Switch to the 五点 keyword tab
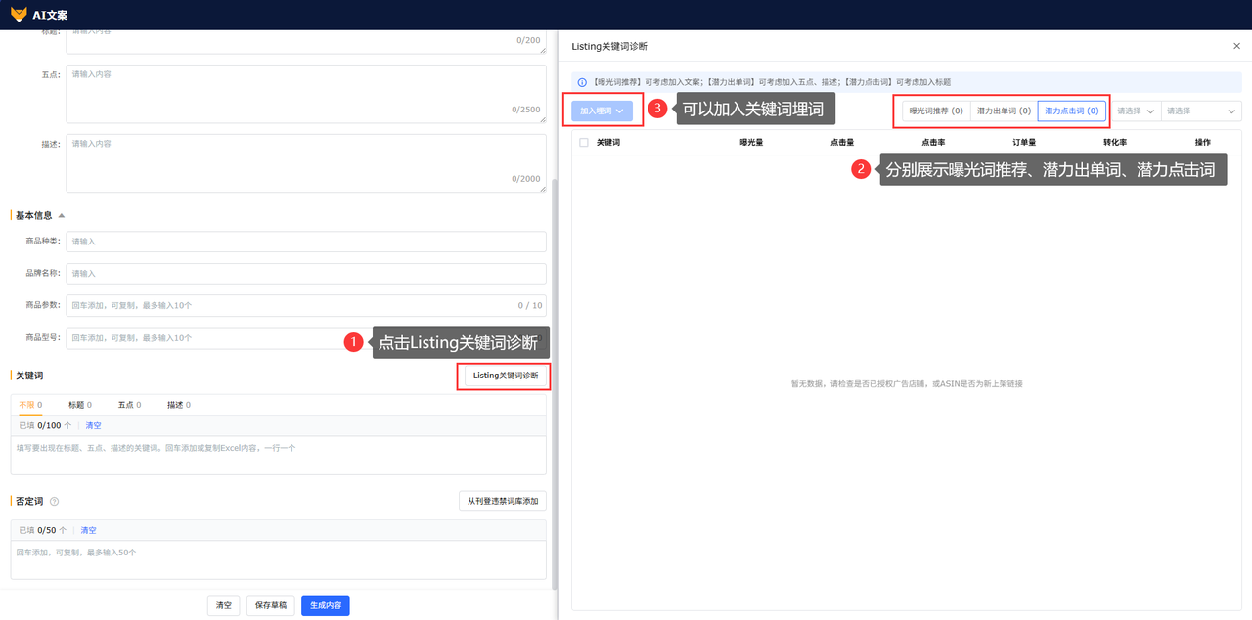Screen dimensions: 1252x620 129,405
